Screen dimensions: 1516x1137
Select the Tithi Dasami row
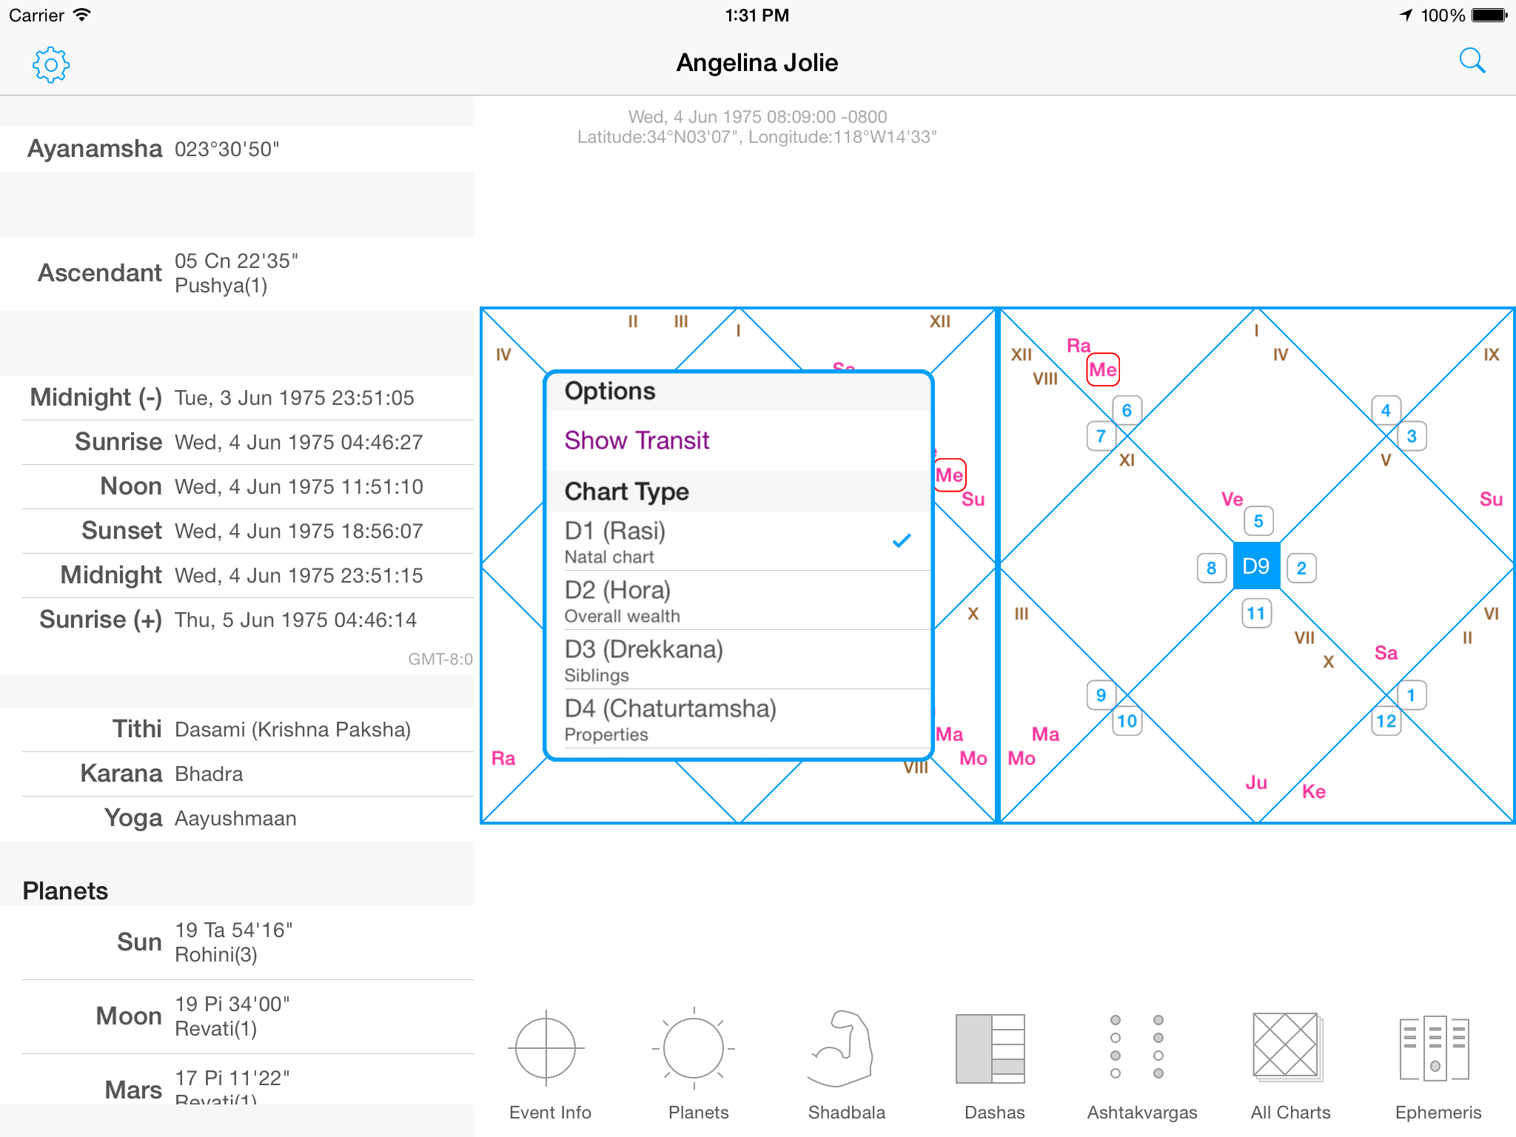237,730
